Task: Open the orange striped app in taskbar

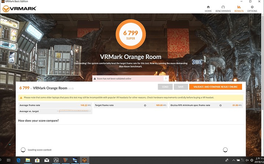Action: (x=66, y=160)
